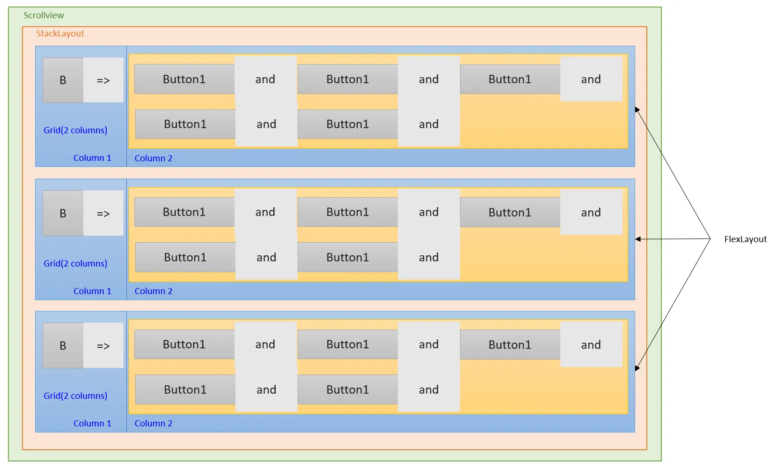Select first "and" in top grid's lower row
Image resolution: width=776 pixels, height=468 pixels.
point(266,124)
